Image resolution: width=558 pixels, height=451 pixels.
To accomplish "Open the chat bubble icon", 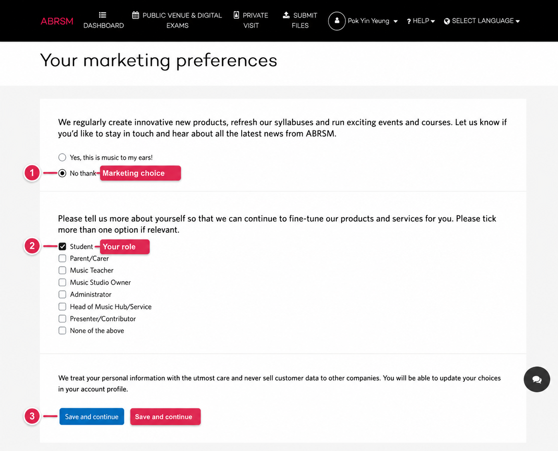I will 537,379.
